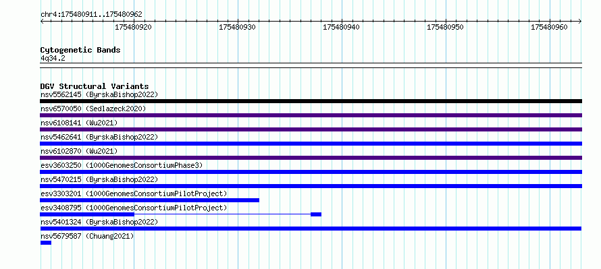Click the black bar for nsv5562145

(311, 101)
